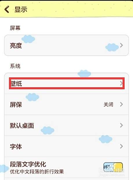Click the 屏幕 section header
This screenshot has height=180, width=133.
15,28
